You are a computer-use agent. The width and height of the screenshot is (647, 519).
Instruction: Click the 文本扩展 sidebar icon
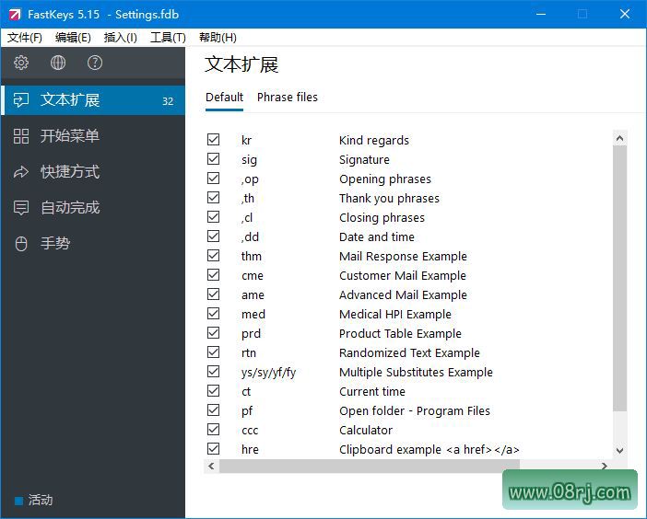(21, 100)
